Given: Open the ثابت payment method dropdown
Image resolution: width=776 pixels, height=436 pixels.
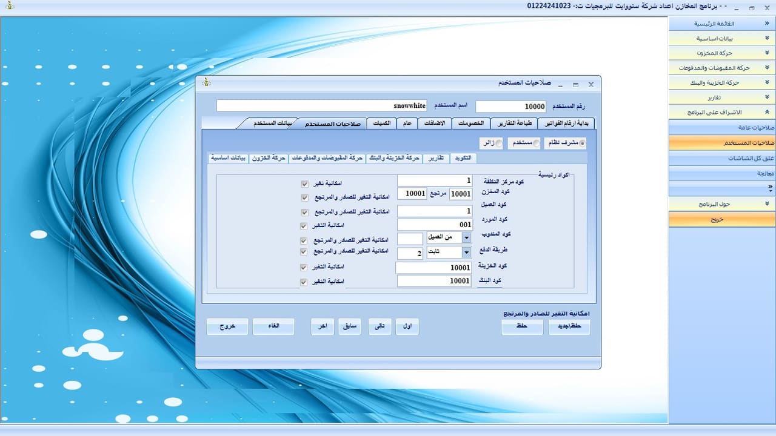Looking at the screenshot, I should pyautogui.click(x=466, y=253).
